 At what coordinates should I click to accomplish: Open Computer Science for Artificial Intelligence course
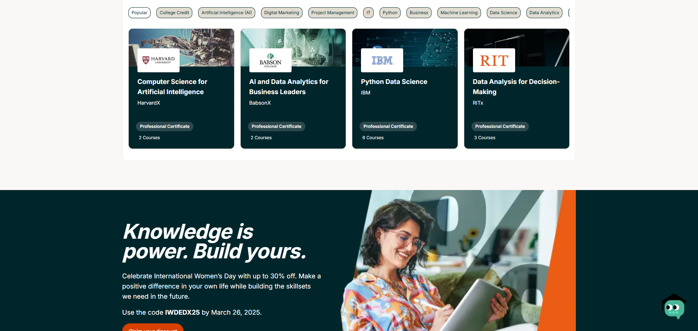[172, 87]
